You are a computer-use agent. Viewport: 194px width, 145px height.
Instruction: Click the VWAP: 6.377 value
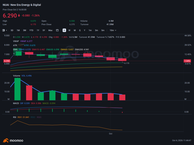tap(26, 41)
